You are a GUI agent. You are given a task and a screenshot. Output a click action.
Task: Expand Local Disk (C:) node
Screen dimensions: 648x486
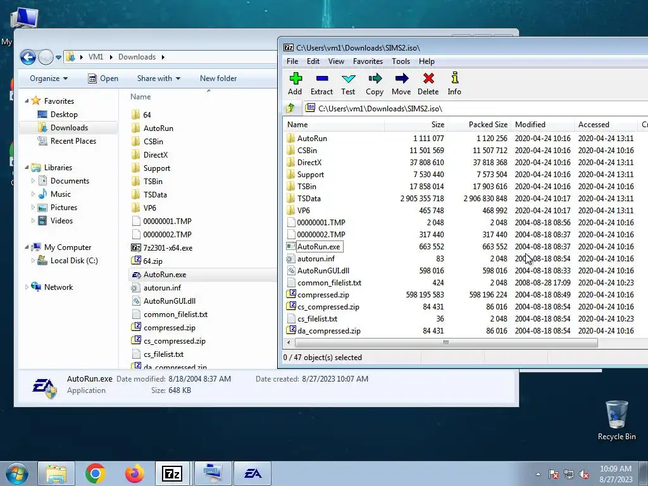(33, 260)
